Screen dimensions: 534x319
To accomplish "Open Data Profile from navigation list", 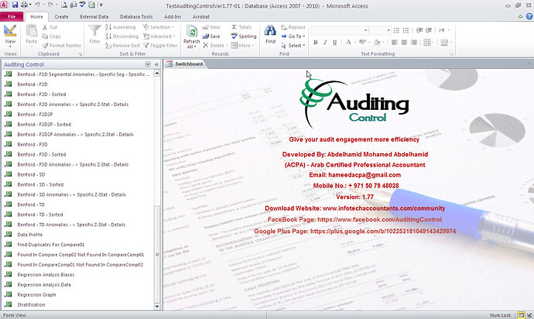I will (x=29, y=234).
